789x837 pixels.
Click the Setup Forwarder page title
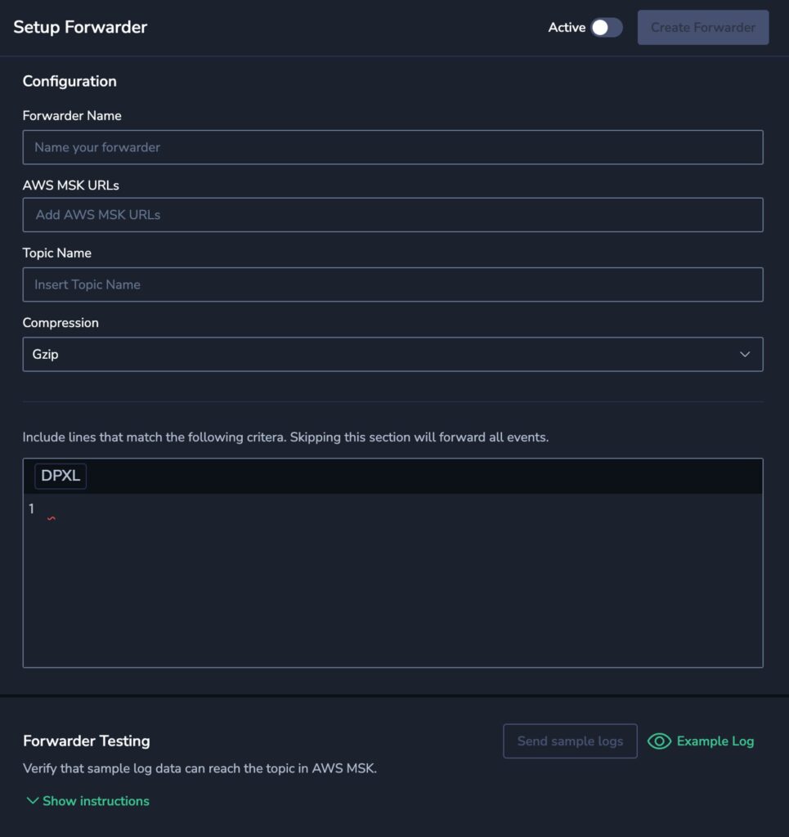(x=80, y=27)
